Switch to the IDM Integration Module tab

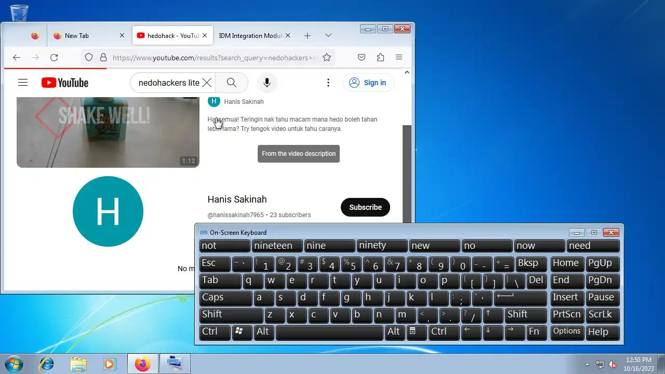point(255,36)
